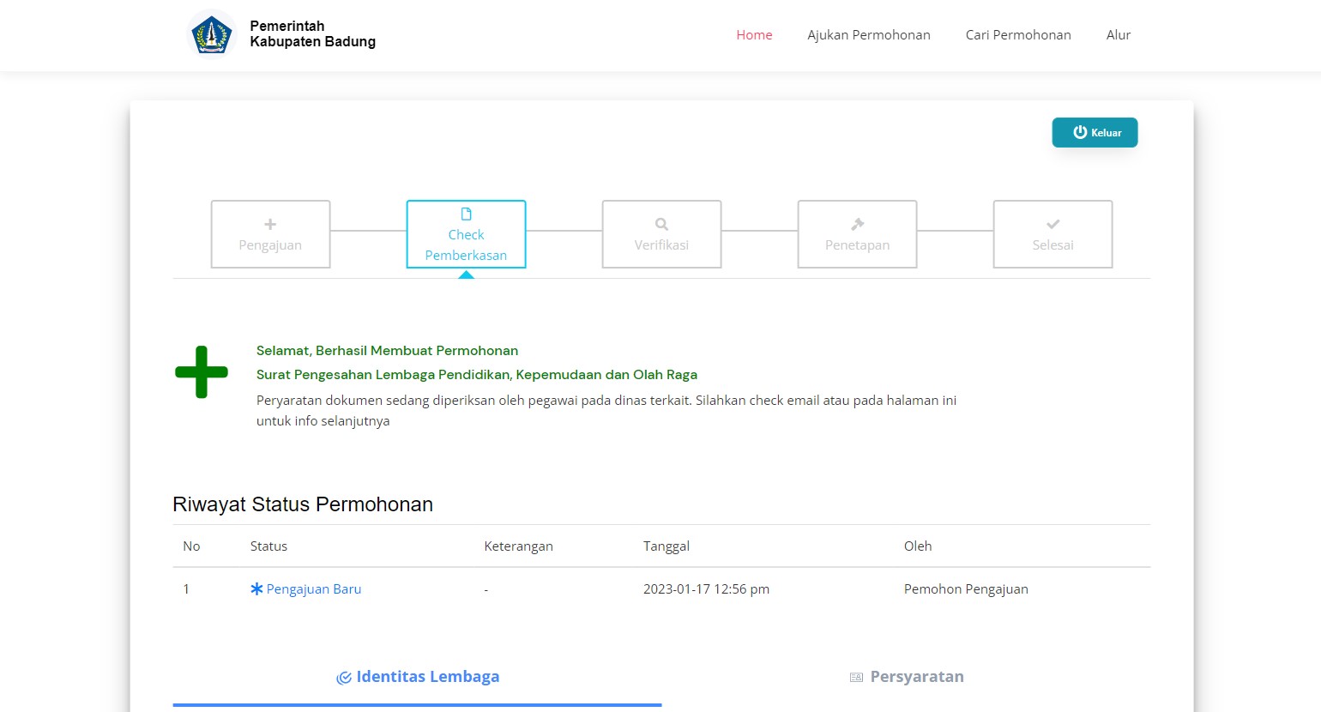Viewport: 1321px width, 712px height.
Task: Open the Cari Permohonan menu
Action: (1017, 35)
